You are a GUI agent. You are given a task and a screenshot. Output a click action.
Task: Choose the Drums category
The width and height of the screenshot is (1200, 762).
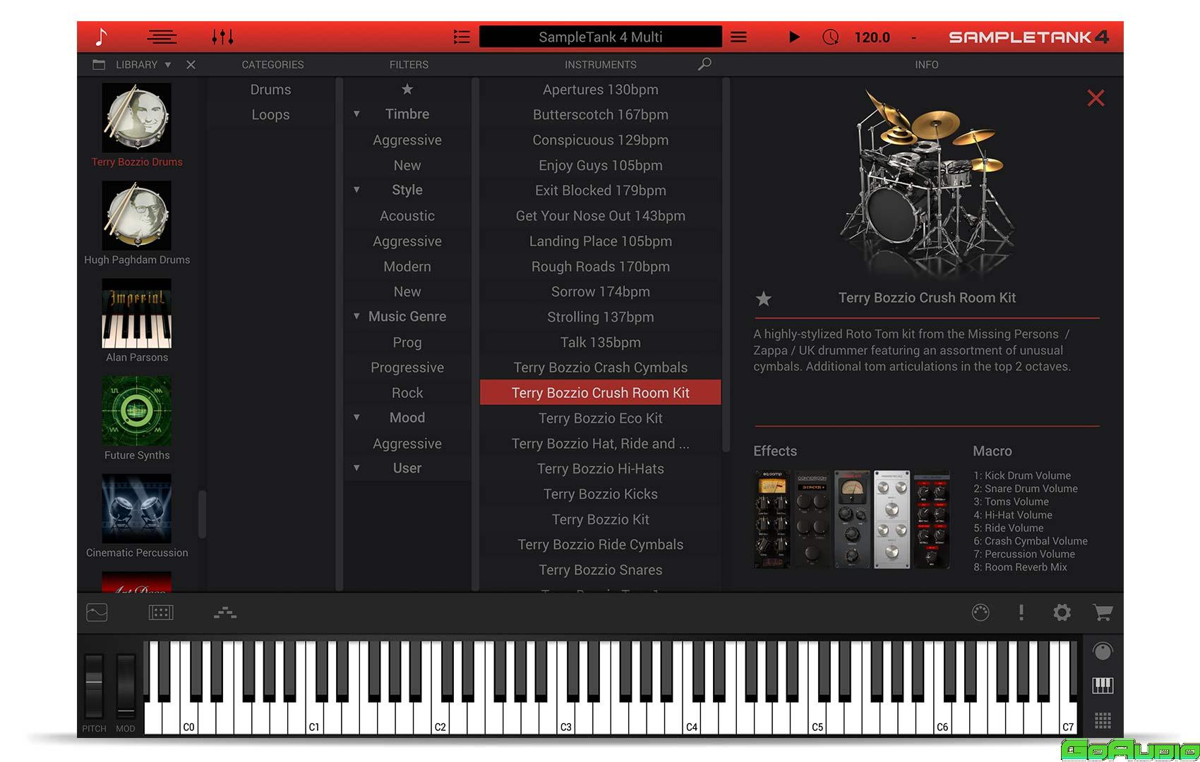coord(270,90)
